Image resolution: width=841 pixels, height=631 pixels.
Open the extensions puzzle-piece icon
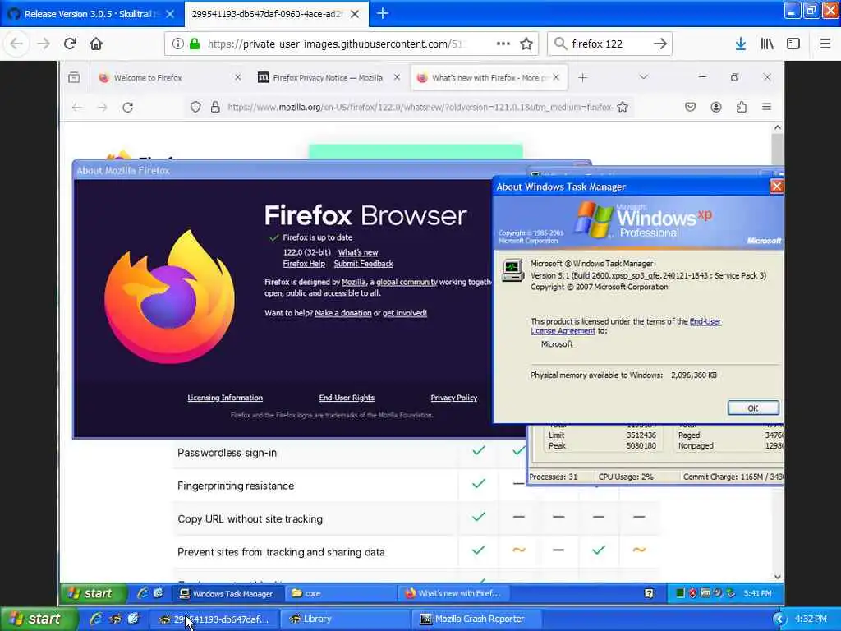[x=742, y=107]
